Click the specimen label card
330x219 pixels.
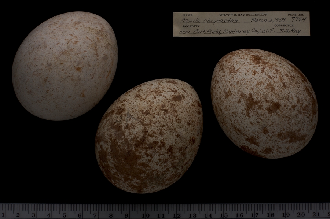click(x=241, y=24)
